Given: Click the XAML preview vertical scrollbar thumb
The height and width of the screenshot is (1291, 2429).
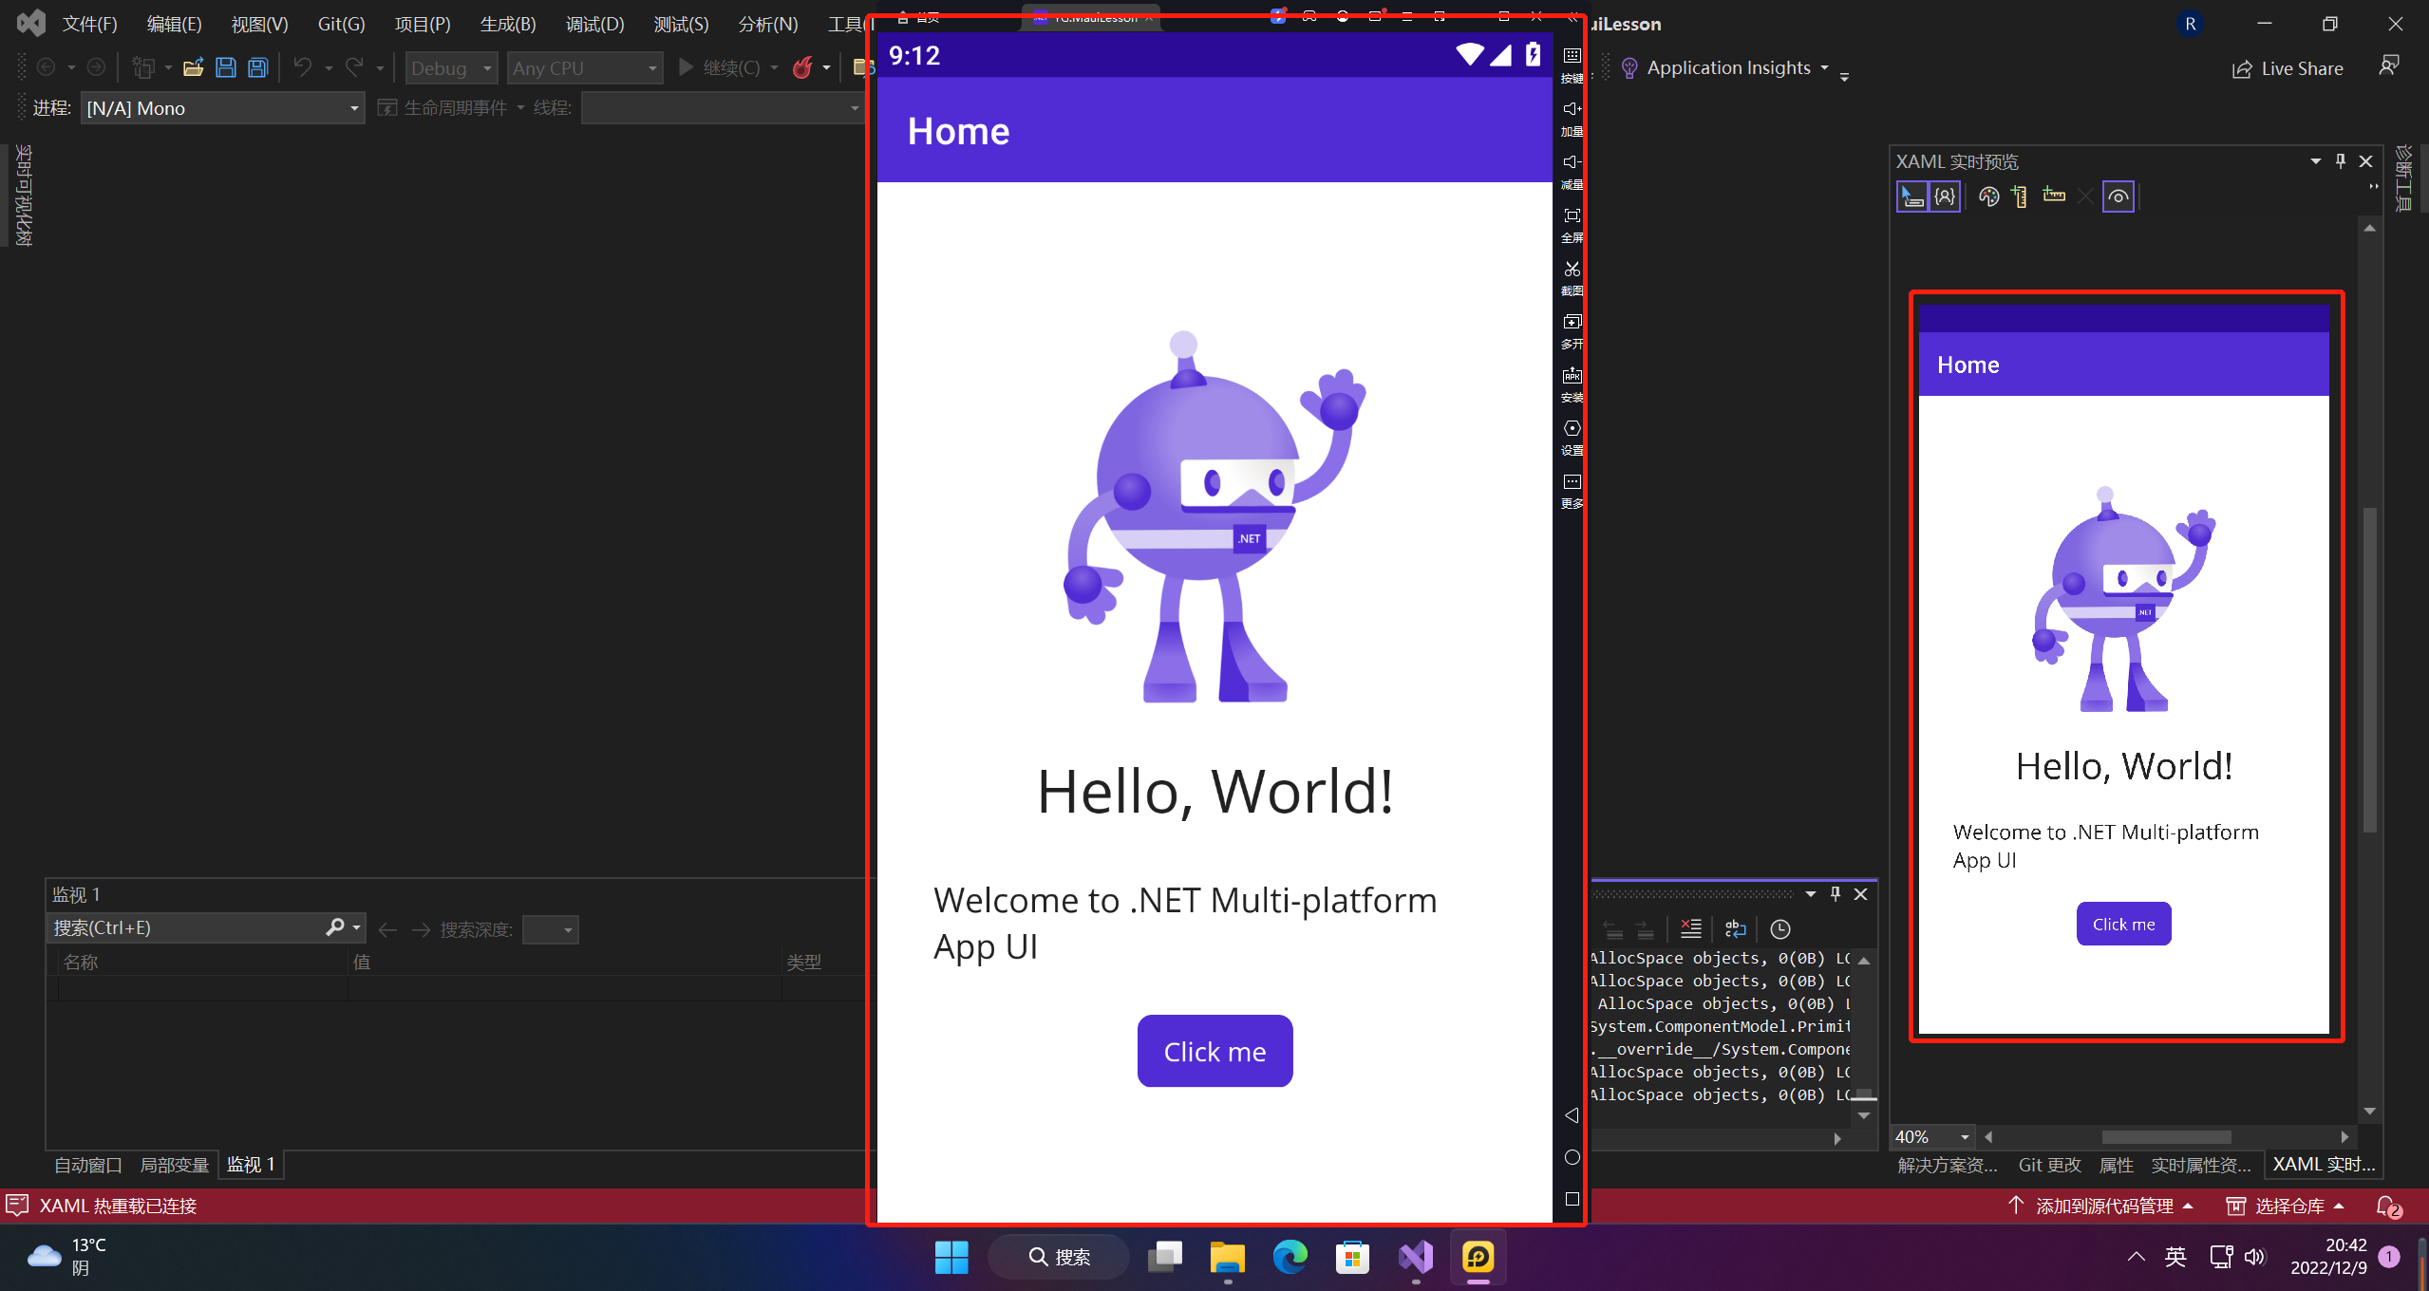Looking at the screenshot, I should [x=2369, y=669].
